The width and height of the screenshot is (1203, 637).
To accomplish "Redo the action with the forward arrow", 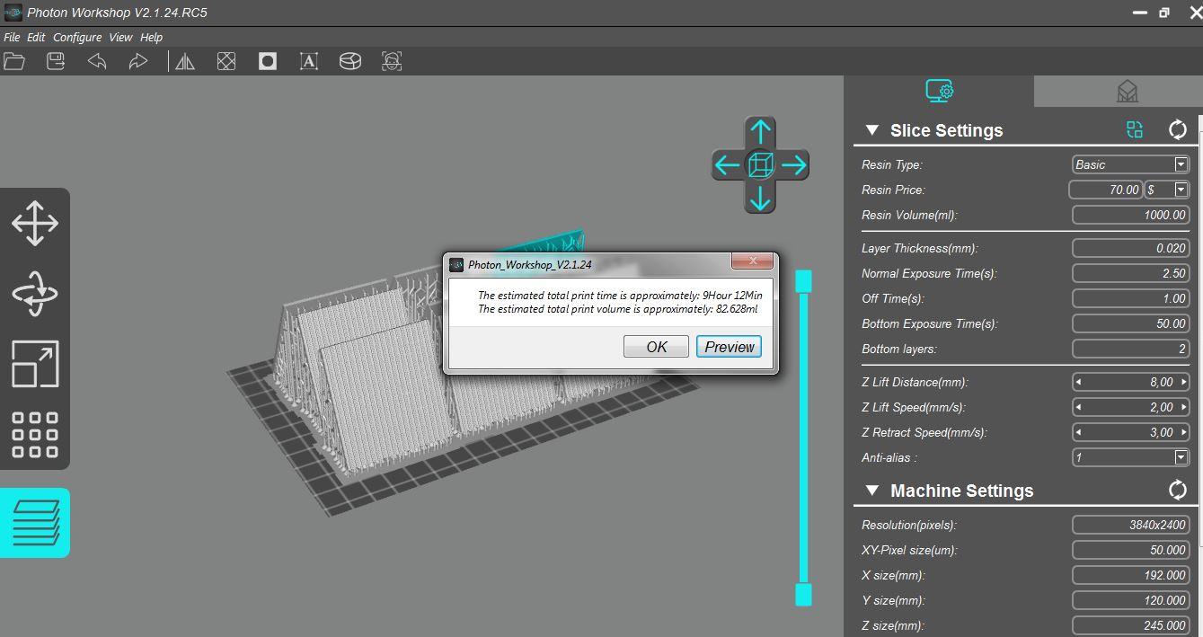I will pyautogui.click(x=137, y=61).
